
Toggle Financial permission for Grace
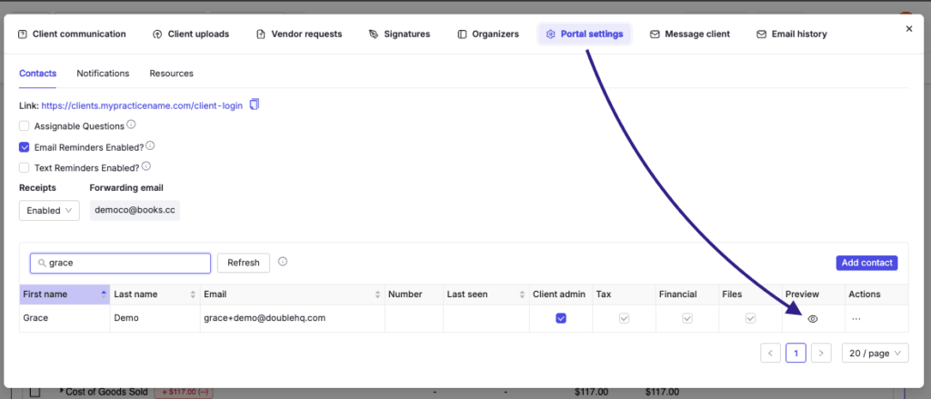pyautogui.click(x=687, y=318)
